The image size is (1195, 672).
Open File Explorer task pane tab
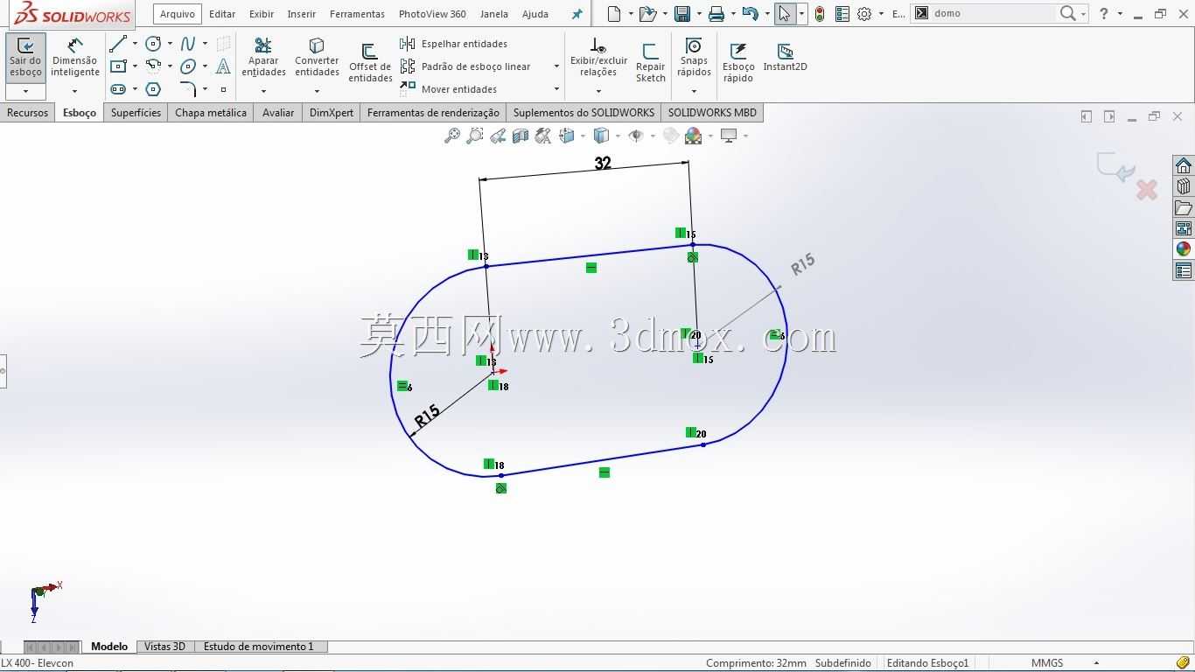click(1184, 207)
